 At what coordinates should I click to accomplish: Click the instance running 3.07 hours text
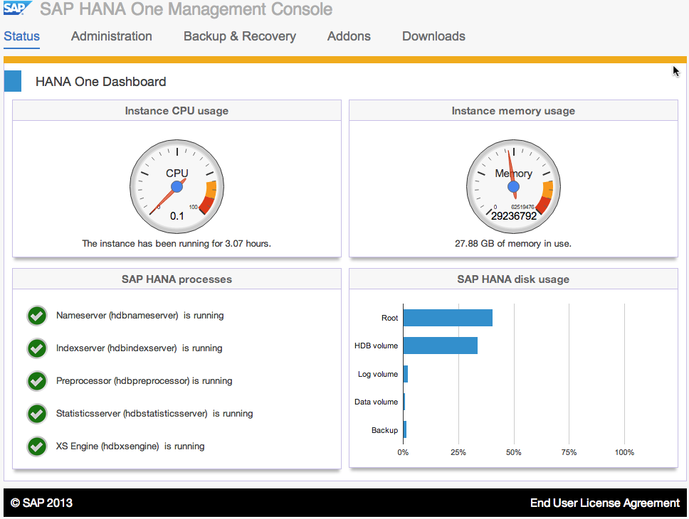pyautogui.click(x=177, y=244)
